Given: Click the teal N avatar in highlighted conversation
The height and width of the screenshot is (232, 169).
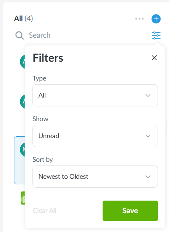Looking at the screenshot, I should tap(23, 150).
